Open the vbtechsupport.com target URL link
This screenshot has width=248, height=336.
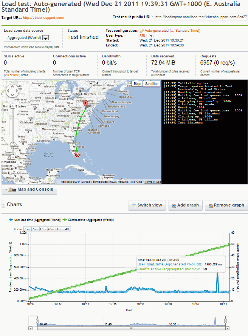click(x=43, y=18)
